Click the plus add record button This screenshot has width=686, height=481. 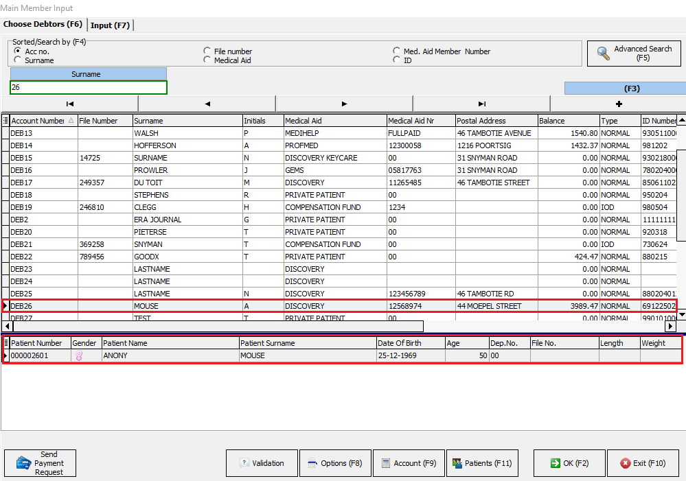click(618, 104)
